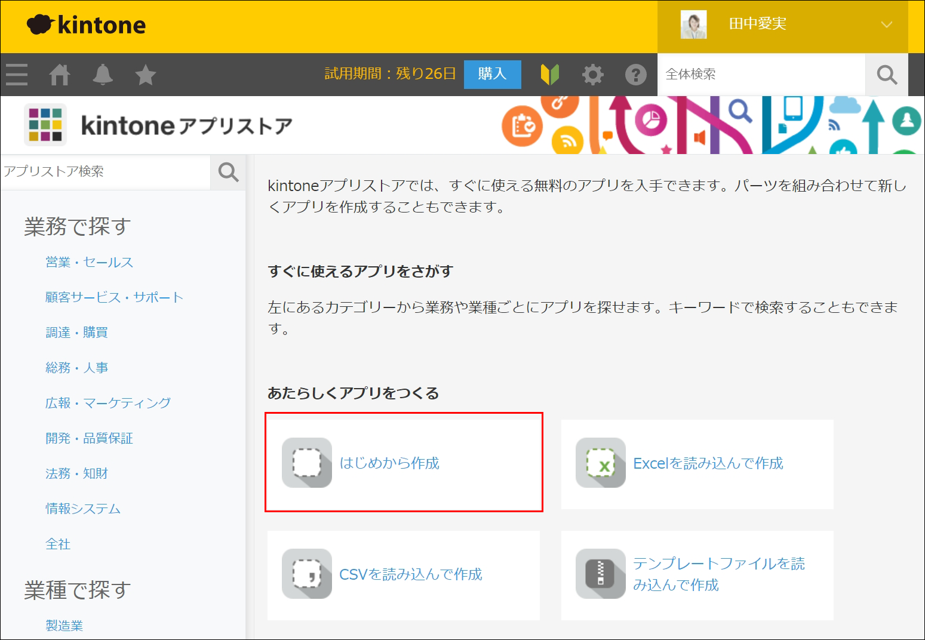
Task: Open the hamburger menu icon
Action: pos(17,75)
